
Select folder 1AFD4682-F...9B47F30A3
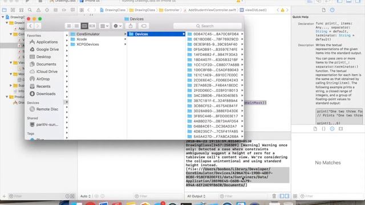tap(215, 55)
